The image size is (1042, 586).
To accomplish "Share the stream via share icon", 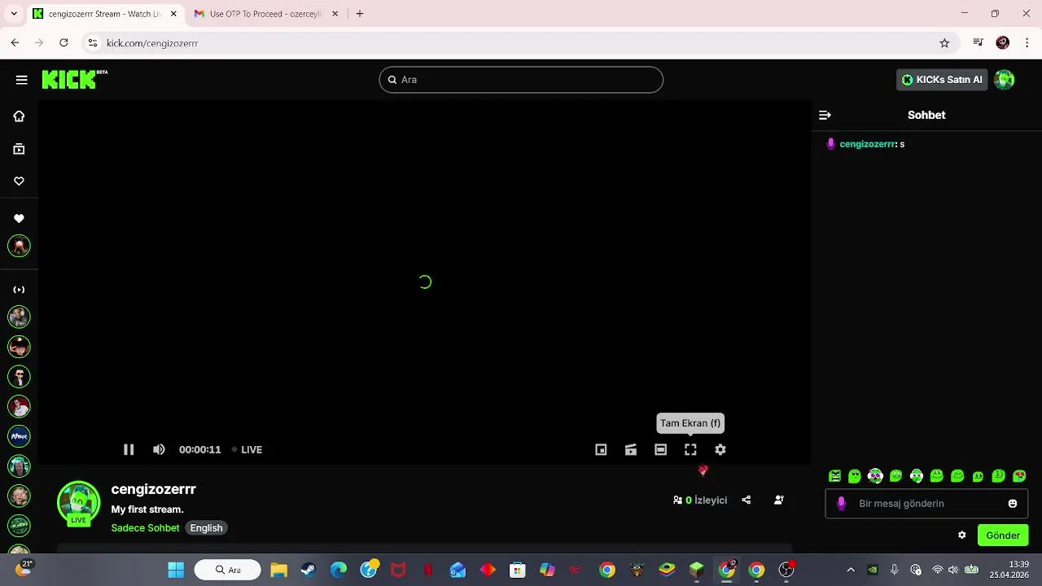I will (x=746, y=501).
